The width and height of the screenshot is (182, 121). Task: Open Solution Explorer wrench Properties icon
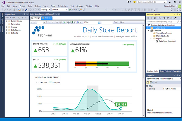click(x=175, y=18)
